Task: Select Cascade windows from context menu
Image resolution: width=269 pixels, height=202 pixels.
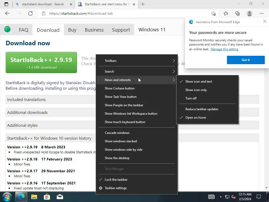Action: [137, 133]
